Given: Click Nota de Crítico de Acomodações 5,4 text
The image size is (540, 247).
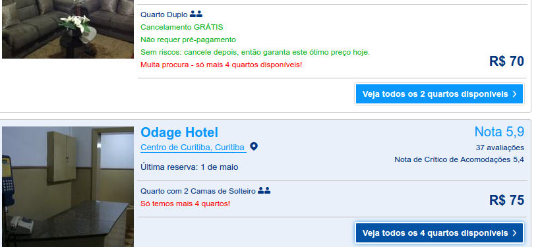Looking at the screenshot, I should point(459,159).
